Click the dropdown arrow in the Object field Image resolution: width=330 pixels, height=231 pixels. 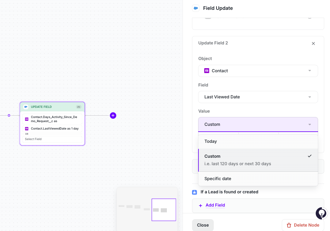pos(310,71)
